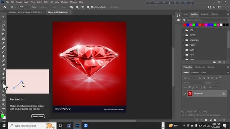Switch to the Gradients tab
230x129 pixels.
[204, 14]
